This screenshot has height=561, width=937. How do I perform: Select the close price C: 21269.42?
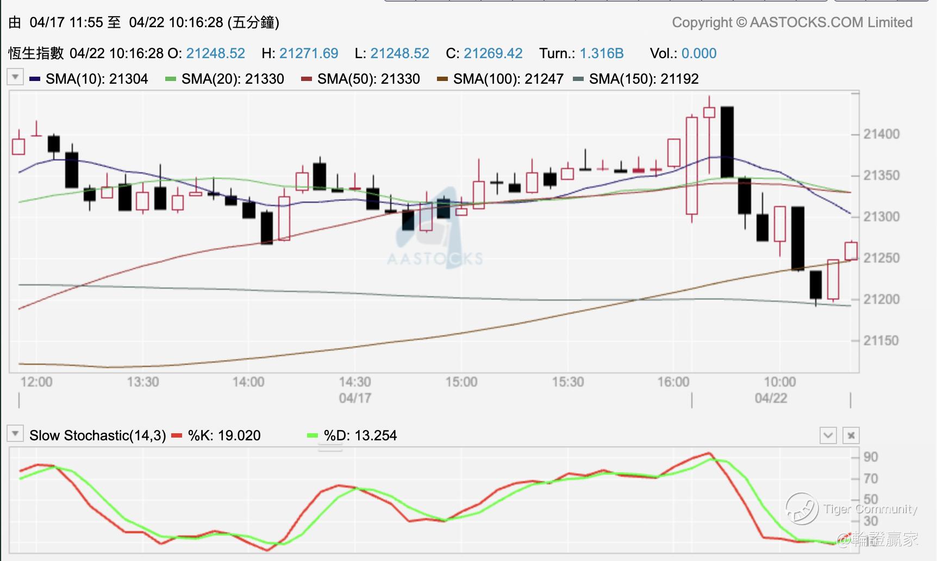point(484,53)
